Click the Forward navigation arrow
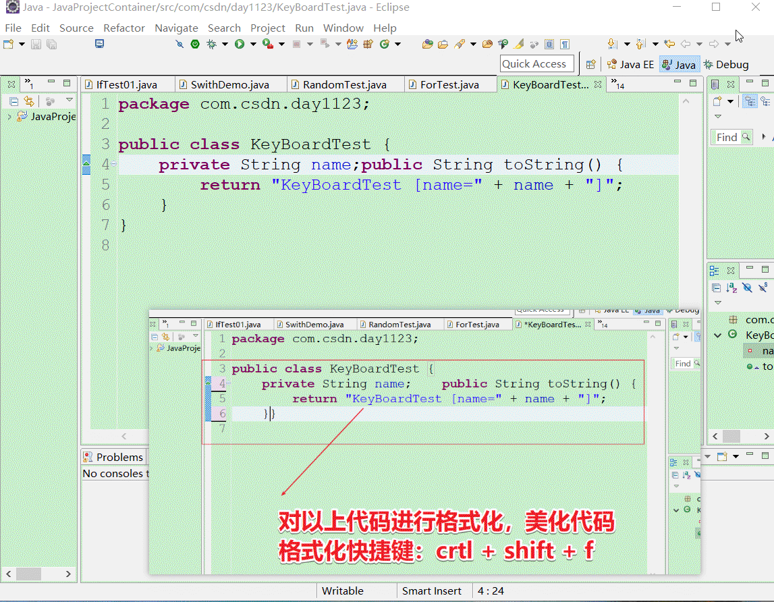774x602 pixels. pos(714,44)
